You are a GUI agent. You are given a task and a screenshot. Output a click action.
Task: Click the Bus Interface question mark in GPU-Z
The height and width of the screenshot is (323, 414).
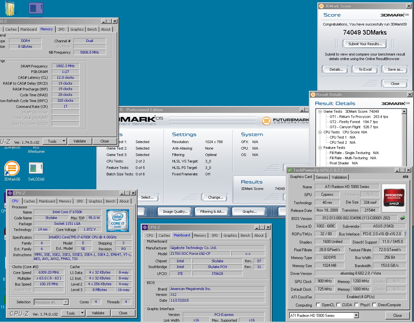(405, 234)
